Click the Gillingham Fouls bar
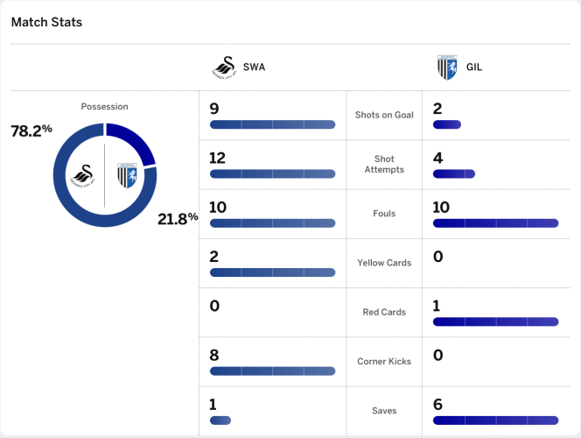The width and height of the screenshot is (581, 438). point(495,223)
